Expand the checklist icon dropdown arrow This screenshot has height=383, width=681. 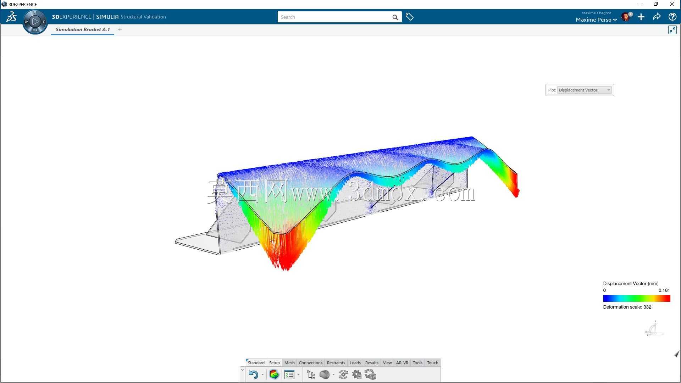tap(298, 374)
